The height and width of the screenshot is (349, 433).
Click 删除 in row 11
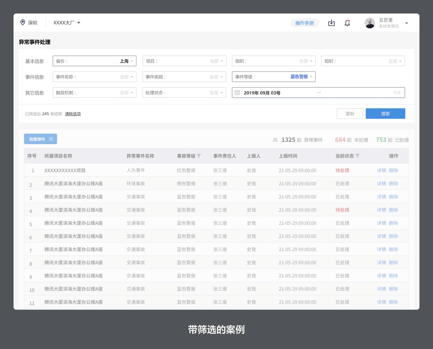393,302
